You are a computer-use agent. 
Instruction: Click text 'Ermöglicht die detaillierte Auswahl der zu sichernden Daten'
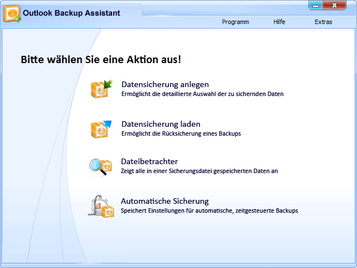point(202,94)
